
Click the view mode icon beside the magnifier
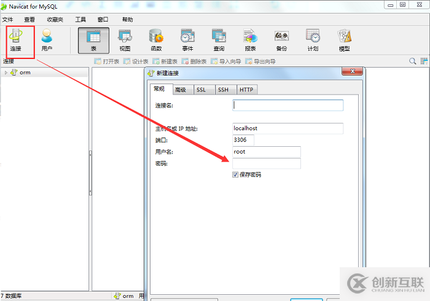[x=424, y=61]
